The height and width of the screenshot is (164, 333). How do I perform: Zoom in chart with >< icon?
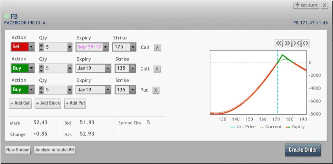pyautogui.click(x=296, y=43)
